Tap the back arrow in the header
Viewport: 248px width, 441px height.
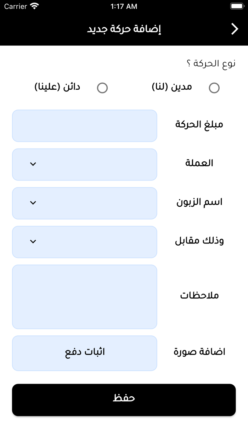(234, 29)
